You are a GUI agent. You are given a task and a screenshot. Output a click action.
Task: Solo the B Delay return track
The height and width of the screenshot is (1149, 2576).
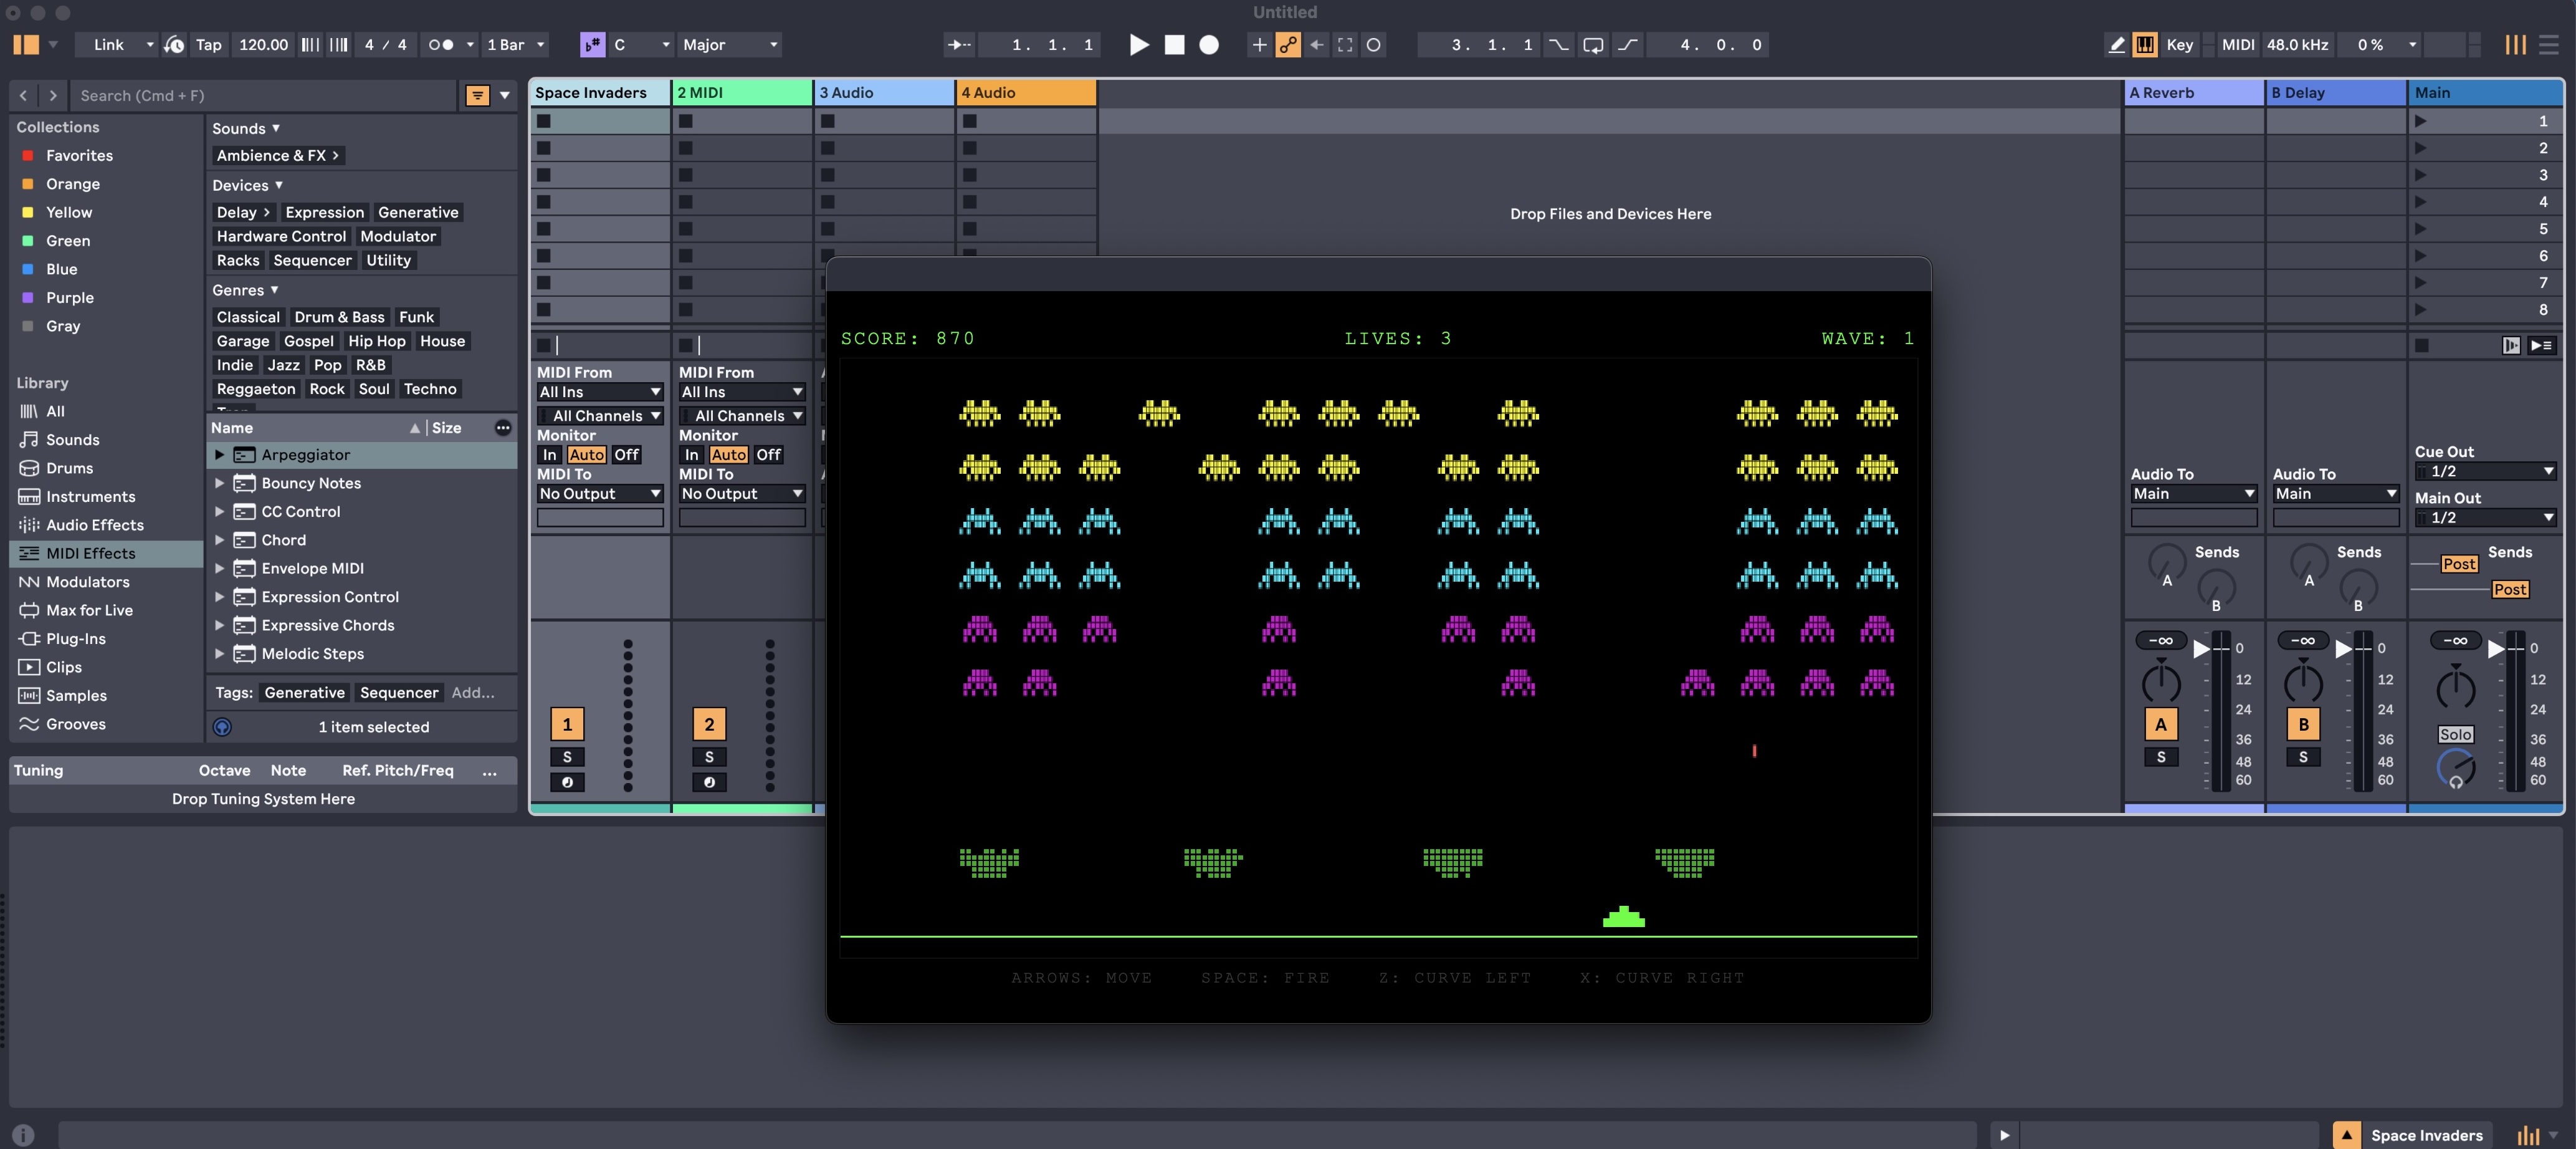click(x=2303, y=757)
